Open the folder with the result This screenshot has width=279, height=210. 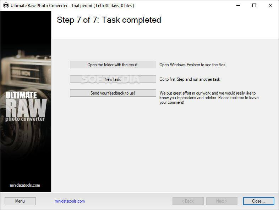[113, 65]
